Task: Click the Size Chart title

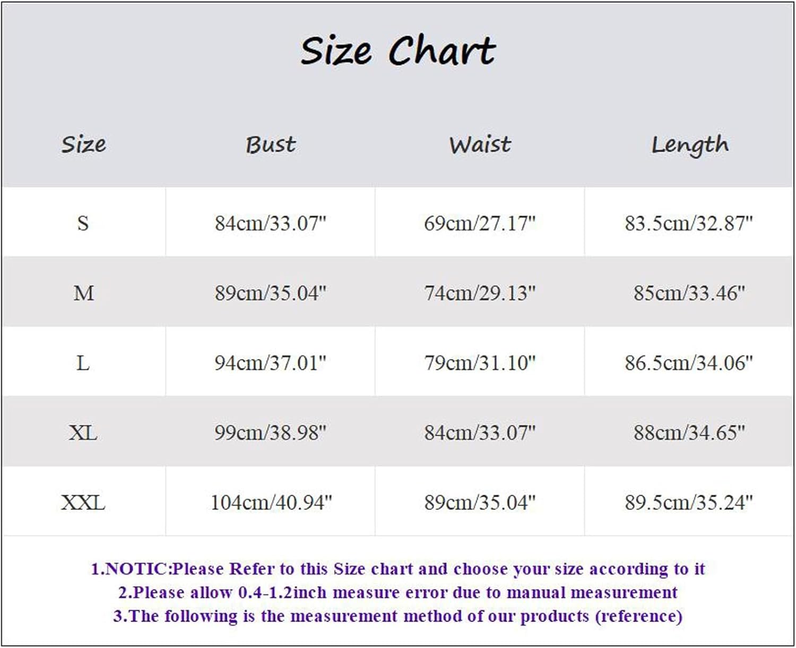Action: tap(397, 51)
